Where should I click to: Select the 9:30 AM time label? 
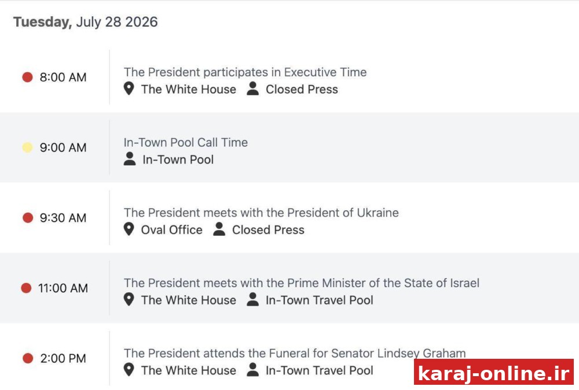63,218
